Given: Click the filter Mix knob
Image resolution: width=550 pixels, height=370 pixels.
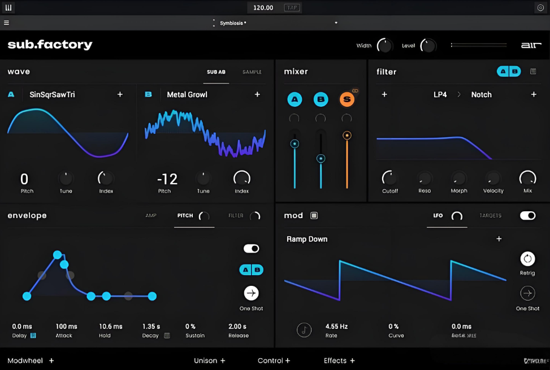Looking at the screenshot, I should tap(527, 178).
